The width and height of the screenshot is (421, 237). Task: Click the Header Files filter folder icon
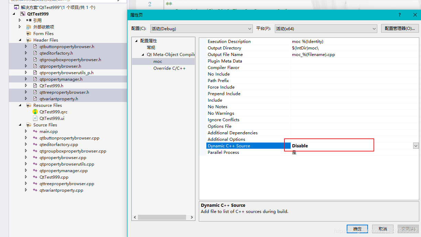[x=29, y=40]
